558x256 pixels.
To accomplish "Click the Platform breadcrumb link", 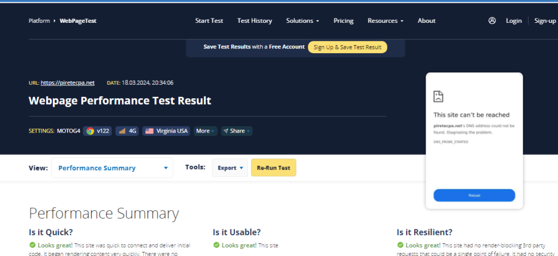I will point(39,21).
